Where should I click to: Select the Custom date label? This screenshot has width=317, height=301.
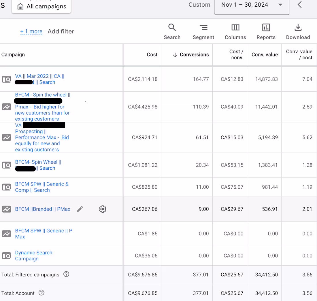pyautogui.click(x=199, y=5)
